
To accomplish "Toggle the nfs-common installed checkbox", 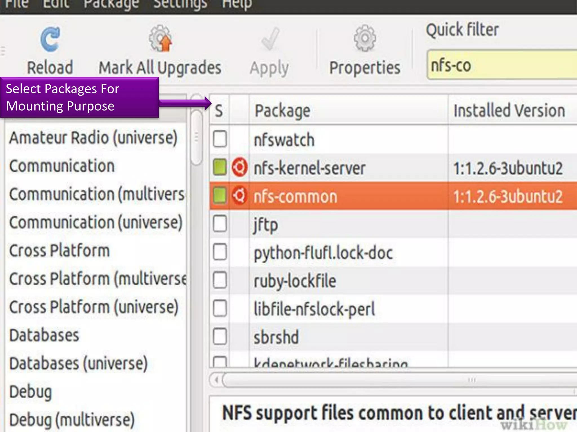I will pos(220,195).
